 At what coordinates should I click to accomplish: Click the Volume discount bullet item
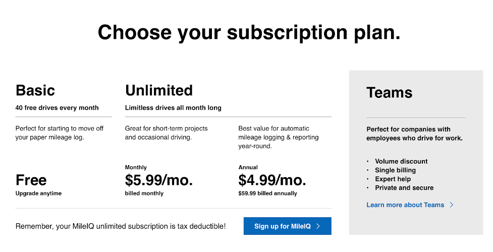[401, 162]
